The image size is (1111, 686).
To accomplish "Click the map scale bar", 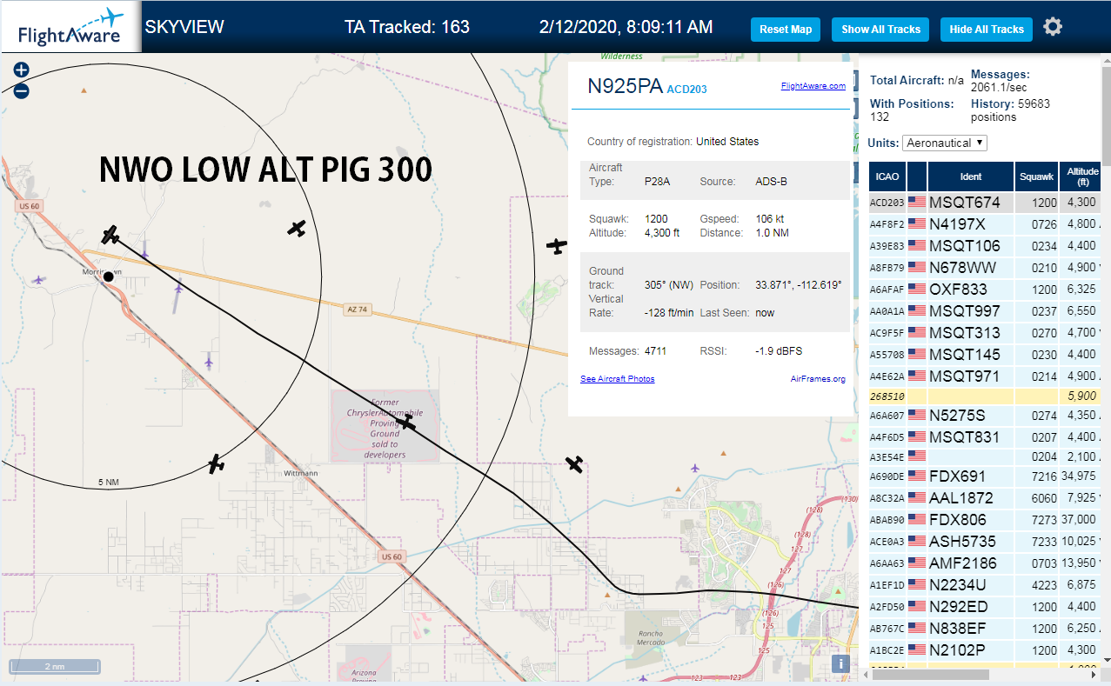I will (54, 667).
